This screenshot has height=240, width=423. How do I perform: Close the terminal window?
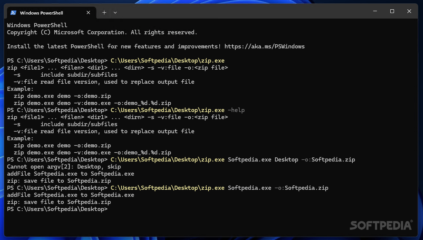[x=409, y=11]
